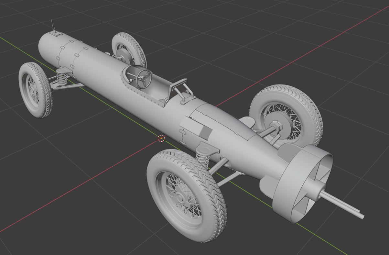The image size is (389, 255).
Task: Select the coil spring near the nose-end wheel
Action: pos(61,78)
